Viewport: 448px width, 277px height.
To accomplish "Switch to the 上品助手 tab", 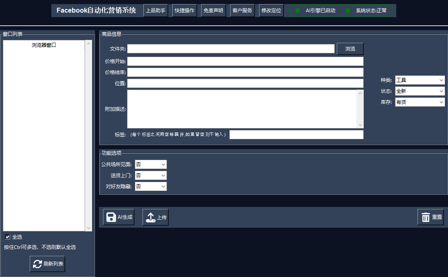I will [155, 11].
